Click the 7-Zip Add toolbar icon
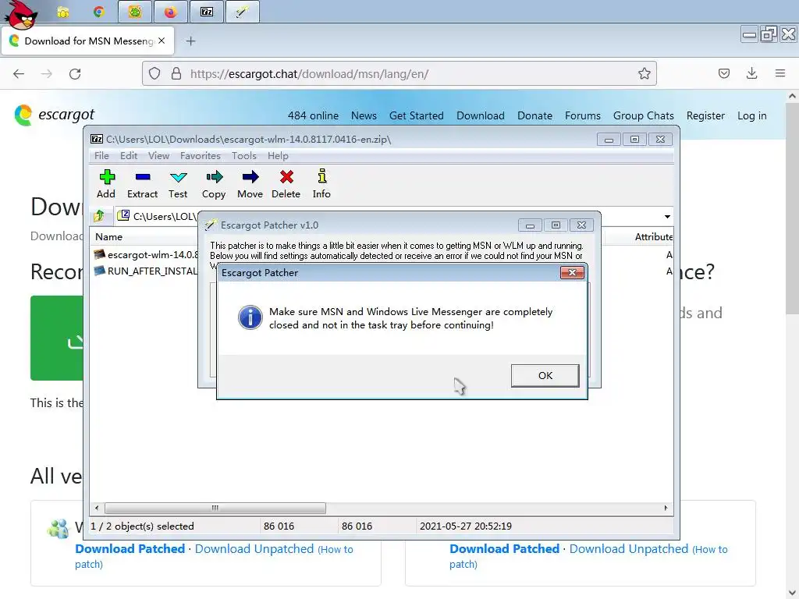This screenshot has width=799, height=599. [x=106, y=184]
